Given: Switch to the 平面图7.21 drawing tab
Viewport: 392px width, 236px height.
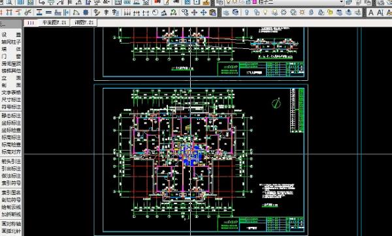Looking at the screenshot, I should coord(54,22).
